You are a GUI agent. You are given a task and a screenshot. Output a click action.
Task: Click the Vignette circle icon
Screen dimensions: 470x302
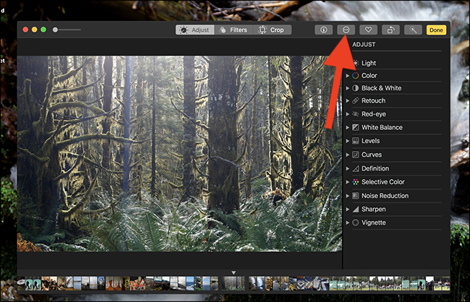tap(356, 223)
